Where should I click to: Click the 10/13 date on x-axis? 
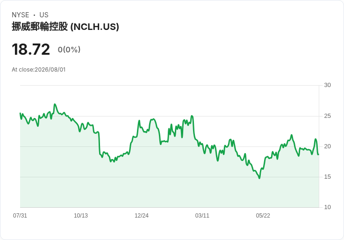(81, 215)
